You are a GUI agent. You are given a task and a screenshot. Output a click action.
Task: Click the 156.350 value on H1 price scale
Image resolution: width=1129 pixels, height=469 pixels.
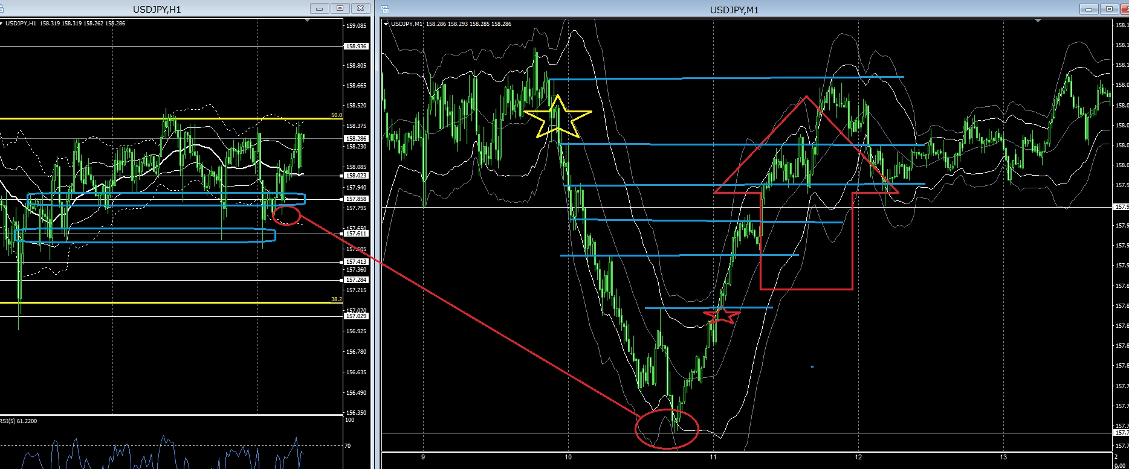[356, 413]
